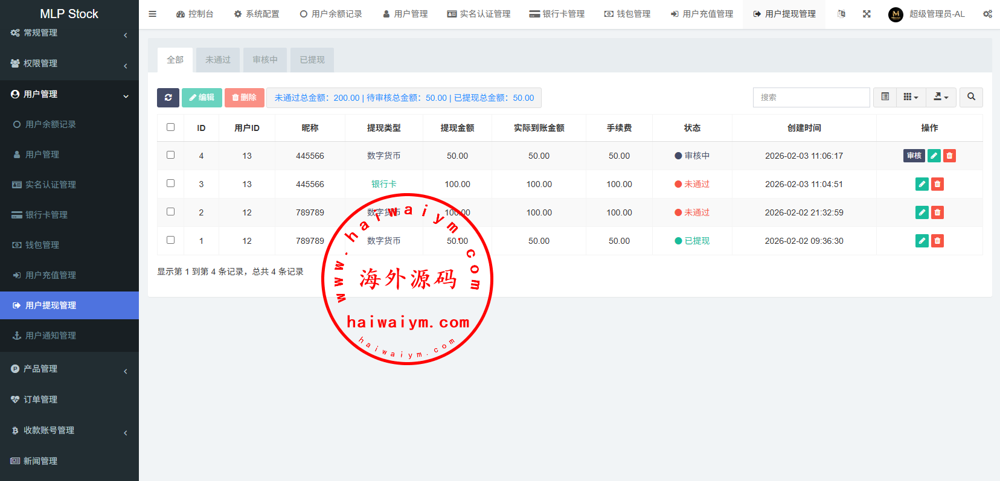This screenshot has height=481, width=1000.
Task: Enter fullscreen mode using the expand icon
Action: pos(867,14)
